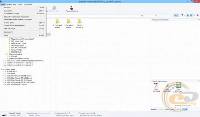Select the mp3 music file in recovery list

[x=167, y=87]
